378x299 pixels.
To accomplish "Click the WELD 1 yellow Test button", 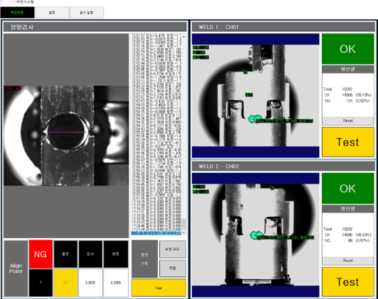I will 347,142.
